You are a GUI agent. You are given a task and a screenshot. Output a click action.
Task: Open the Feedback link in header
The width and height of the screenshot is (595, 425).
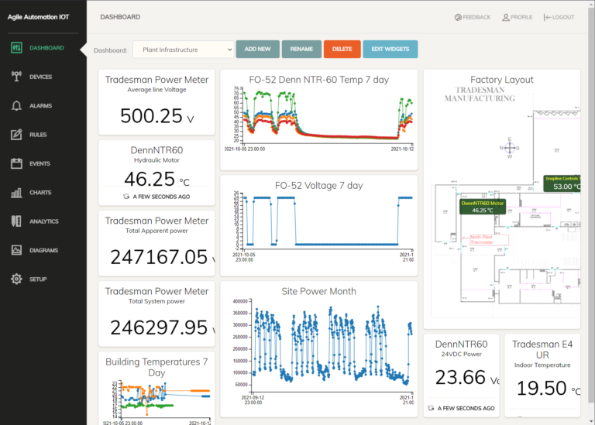[473, 17]
